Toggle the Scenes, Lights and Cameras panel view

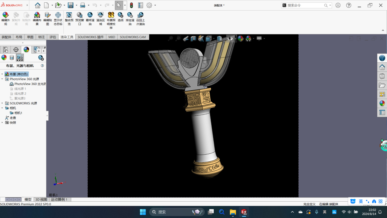tap(20, 58)
